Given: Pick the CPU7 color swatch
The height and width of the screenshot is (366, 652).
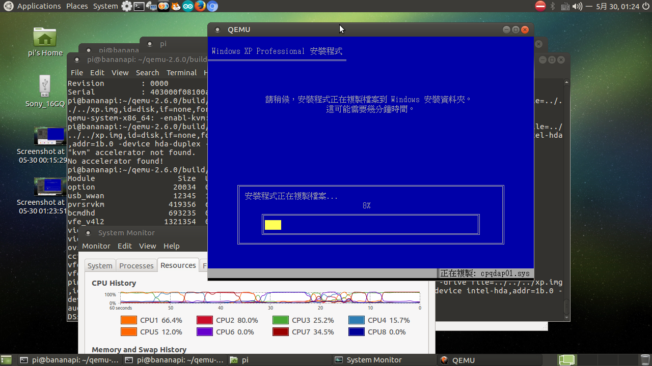Looking at the screenshot, I should coord(281,332).
